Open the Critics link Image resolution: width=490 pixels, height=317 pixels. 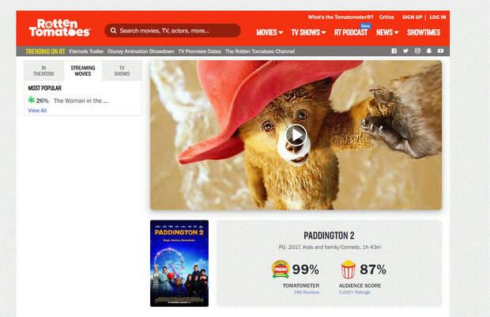click(x=386, y=17)
